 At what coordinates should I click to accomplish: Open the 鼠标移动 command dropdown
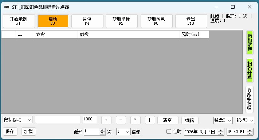(17, 120)
